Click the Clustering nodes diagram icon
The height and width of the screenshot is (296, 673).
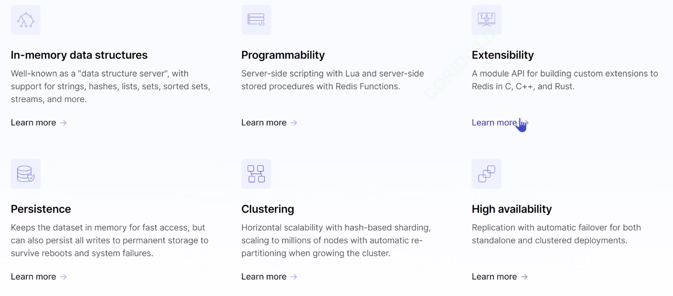pyautogui.click(x=256, y=174)
